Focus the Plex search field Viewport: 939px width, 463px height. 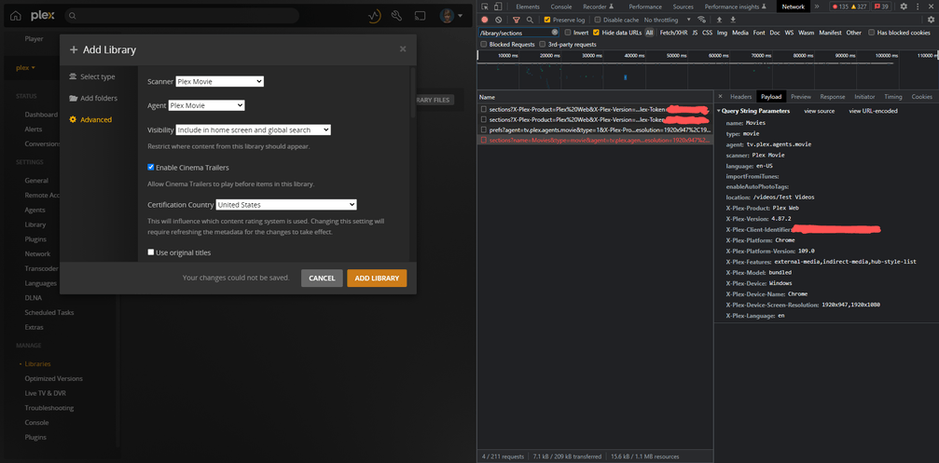click(182, 16)
